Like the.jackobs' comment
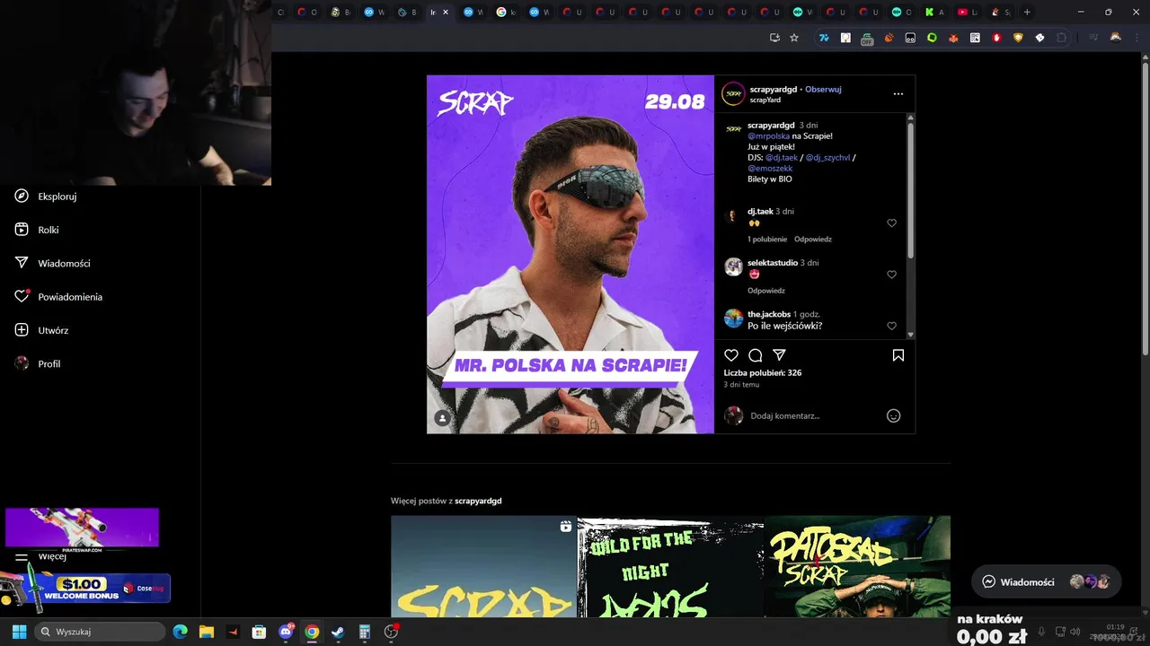Screen dimensions: 1150x646 click(891, 326)
